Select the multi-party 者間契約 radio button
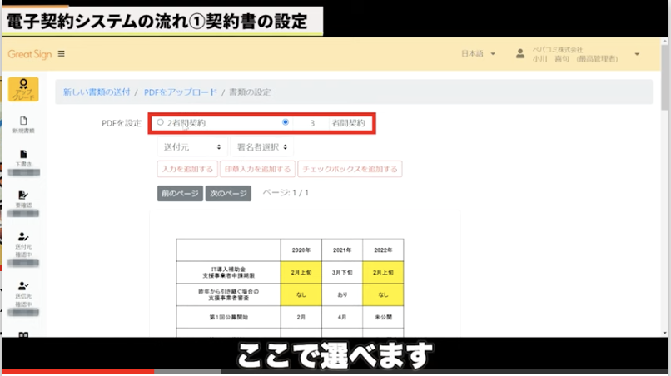This screenshot has width=671, height=376. pos(286,123)
